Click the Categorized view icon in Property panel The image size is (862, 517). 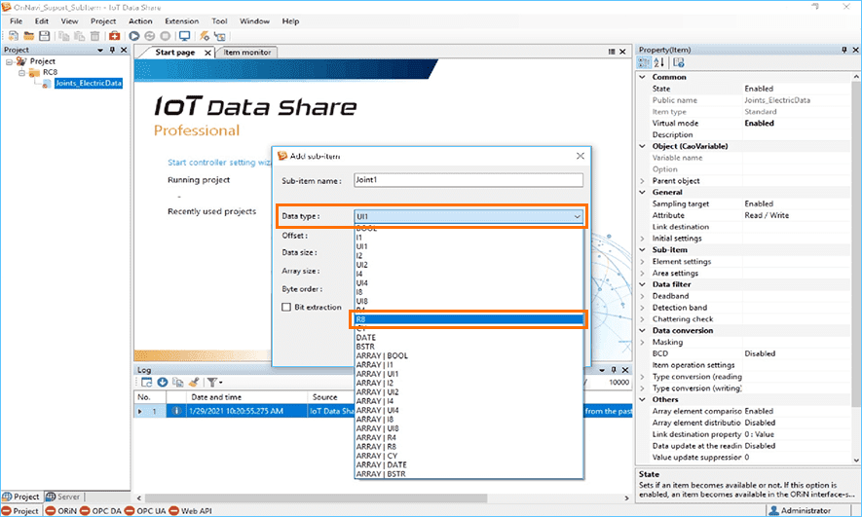[644, 62]
